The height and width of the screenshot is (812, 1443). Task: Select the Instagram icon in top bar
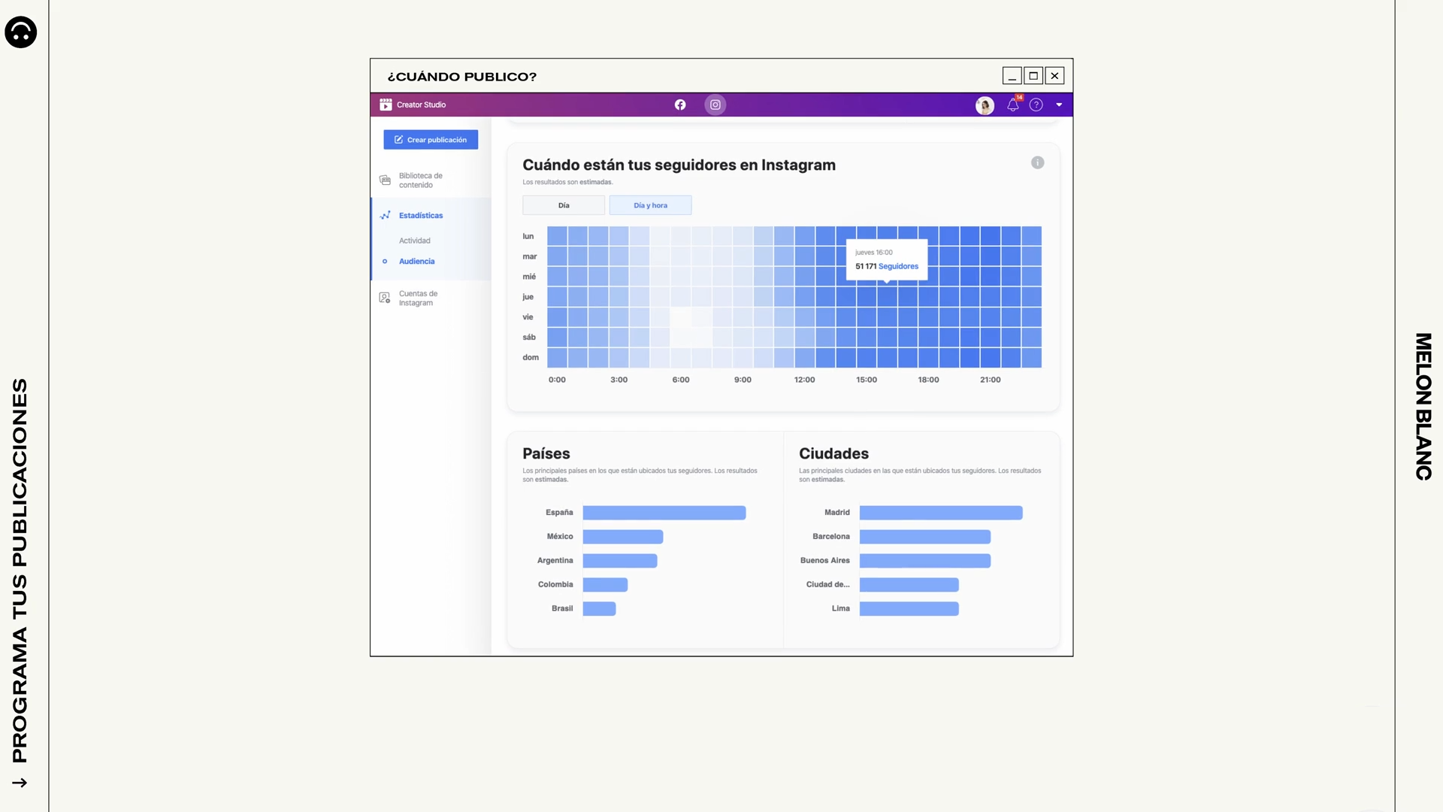715,105
